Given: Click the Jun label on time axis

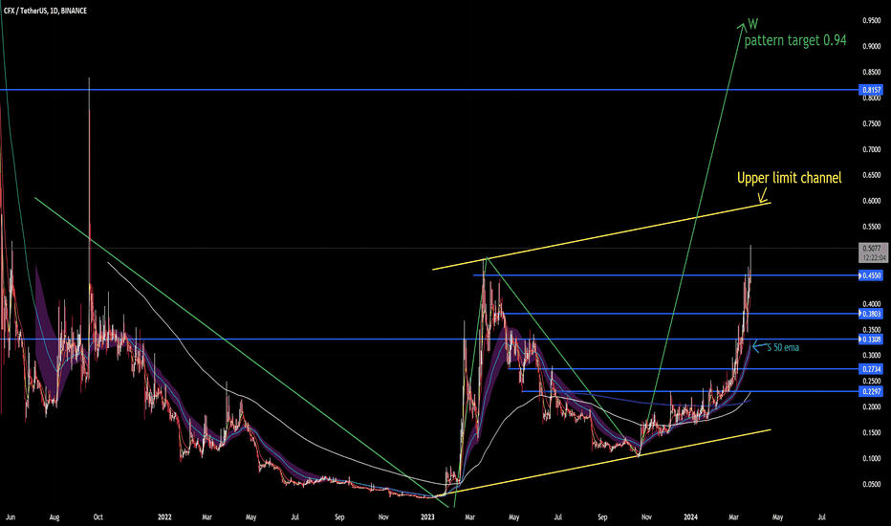Looking at the screenshot, I should (11, 516).
